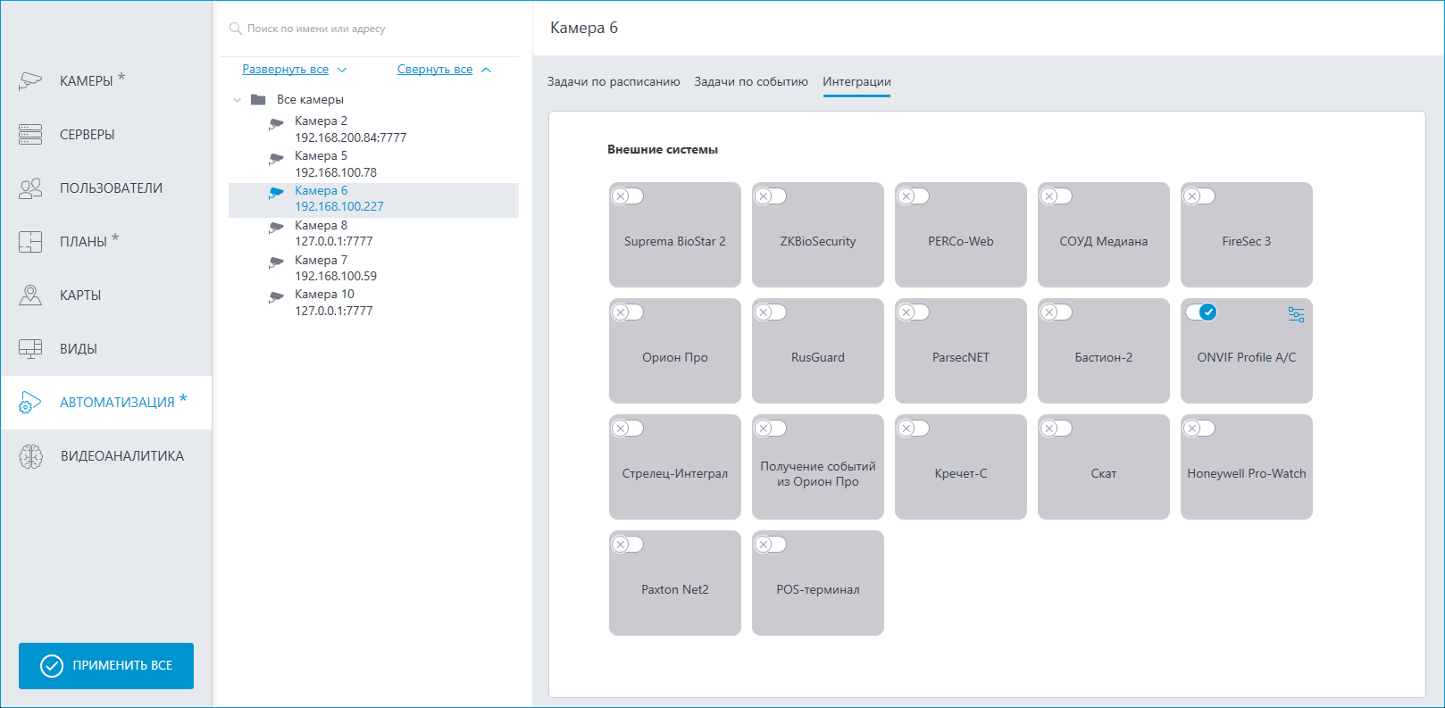
Task: Click the camera icon for Камера 7
Action: pyautogui.click(x=276, y=262)
